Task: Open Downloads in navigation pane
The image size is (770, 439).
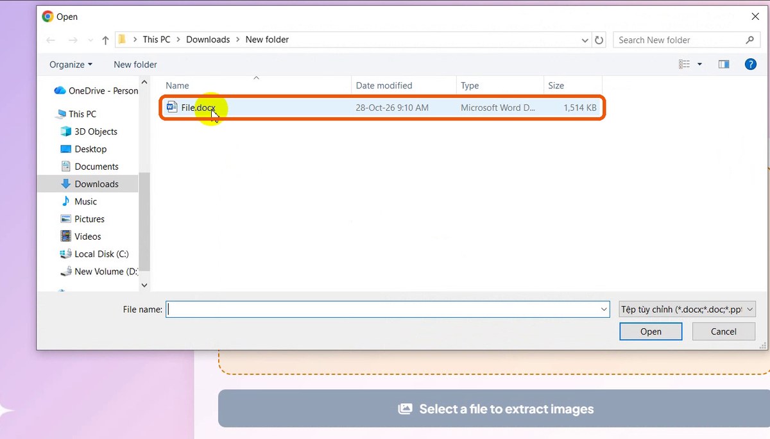Action: point(89,183)
